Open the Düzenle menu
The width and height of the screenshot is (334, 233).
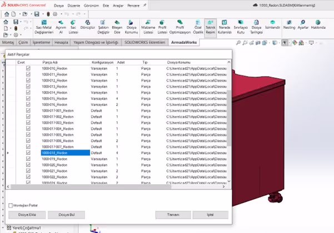point(74,6)
